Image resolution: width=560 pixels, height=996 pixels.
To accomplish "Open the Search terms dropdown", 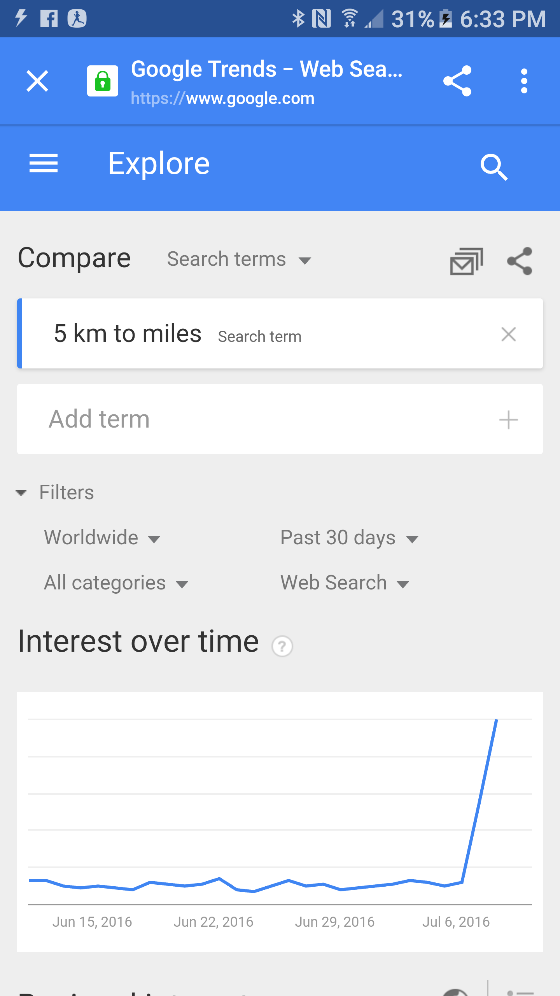I will [x=239, y=260].
